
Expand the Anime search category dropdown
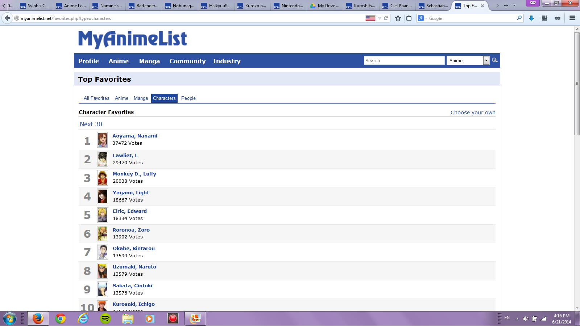pyautogui.click(x=486, y=61)
